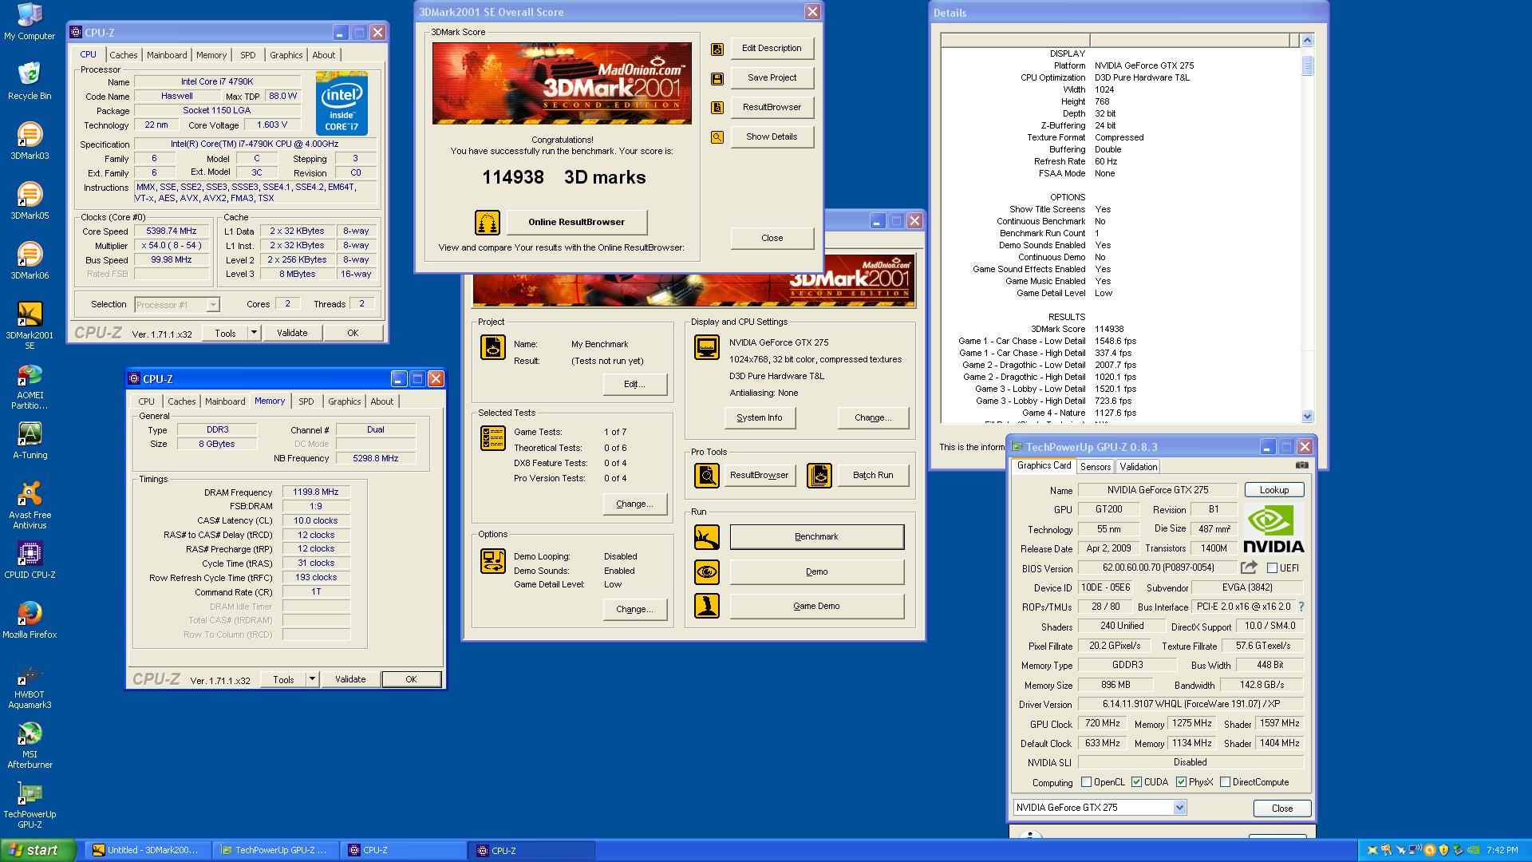Open CPUID CPU-Z desktop icon

coord(30,560)
